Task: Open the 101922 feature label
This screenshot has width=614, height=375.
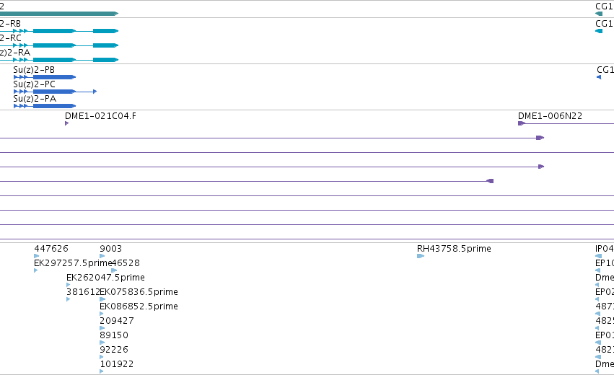Action: pos(117,364)
